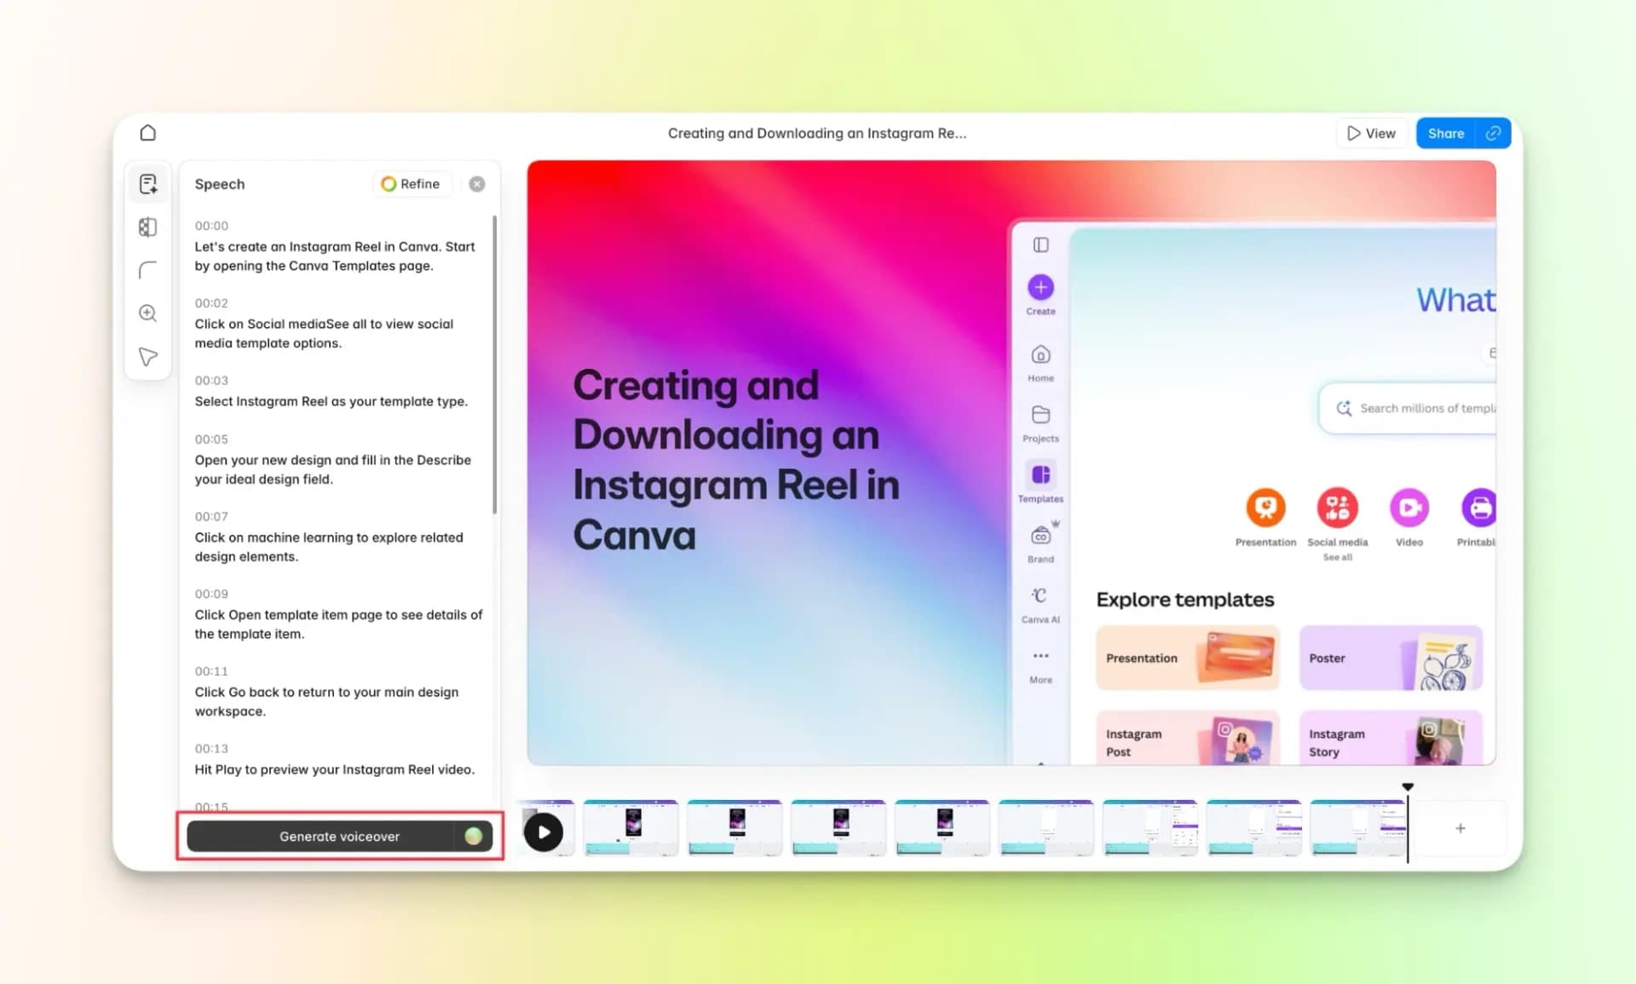1636x984 pixels.
Task: Open the scenes panel from the left toolbar
Action: tap(147, 227)
